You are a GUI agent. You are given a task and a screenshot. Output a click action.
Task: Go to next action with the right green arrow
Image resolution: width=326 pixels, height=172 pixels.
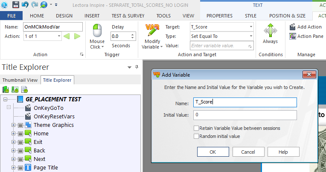coord(77,36)
